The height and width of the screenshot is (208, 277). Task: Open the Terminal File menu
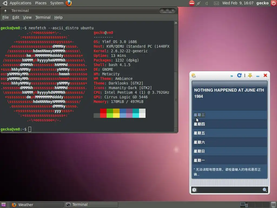pos(5,17)
